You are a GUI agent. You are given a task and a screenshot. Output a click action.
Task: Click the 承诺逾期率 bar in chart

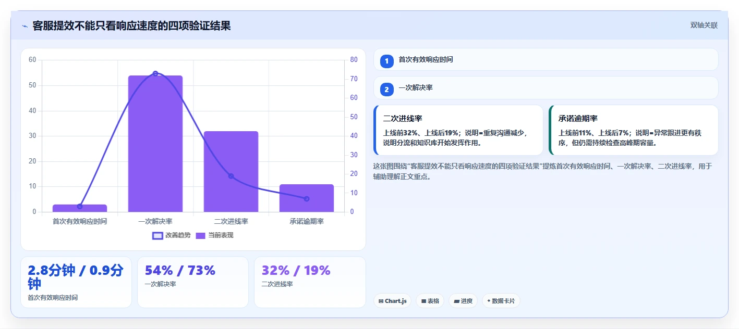[307, 198]
